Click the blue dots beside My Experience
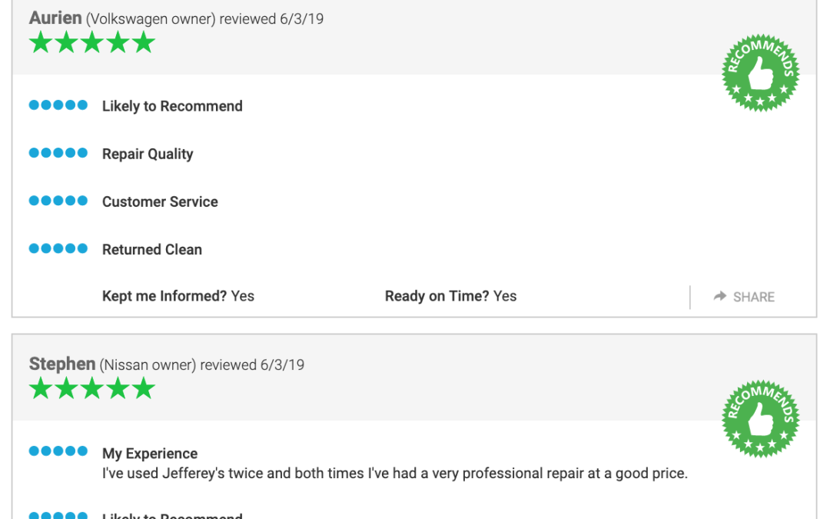 pyautogui.click(x=58, y=451)
